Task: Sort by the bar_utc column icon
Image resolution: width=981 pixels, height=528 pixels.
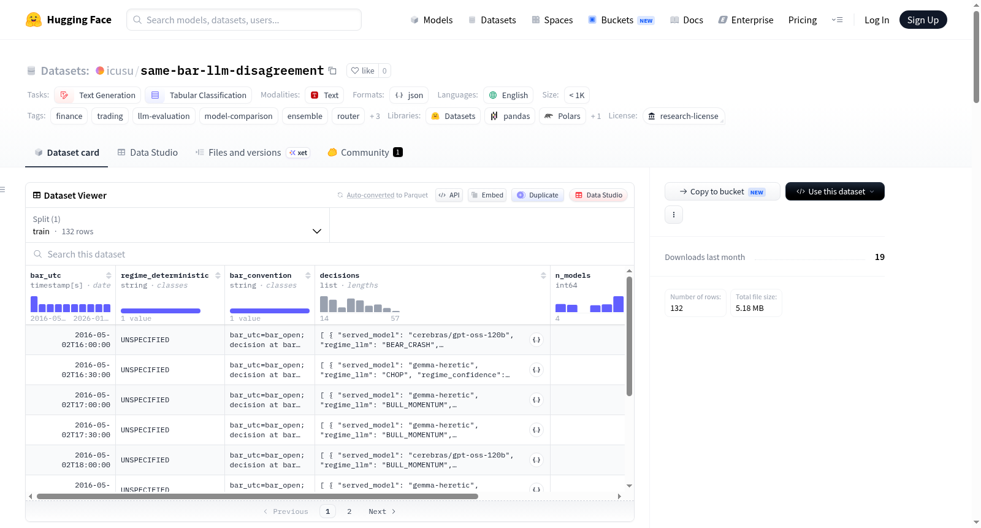Action: click(109, 275)
